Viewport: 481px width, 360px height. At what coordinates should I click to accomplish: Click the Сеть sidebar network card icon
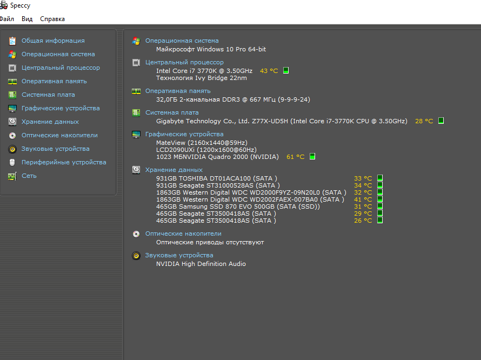point(12,176)
